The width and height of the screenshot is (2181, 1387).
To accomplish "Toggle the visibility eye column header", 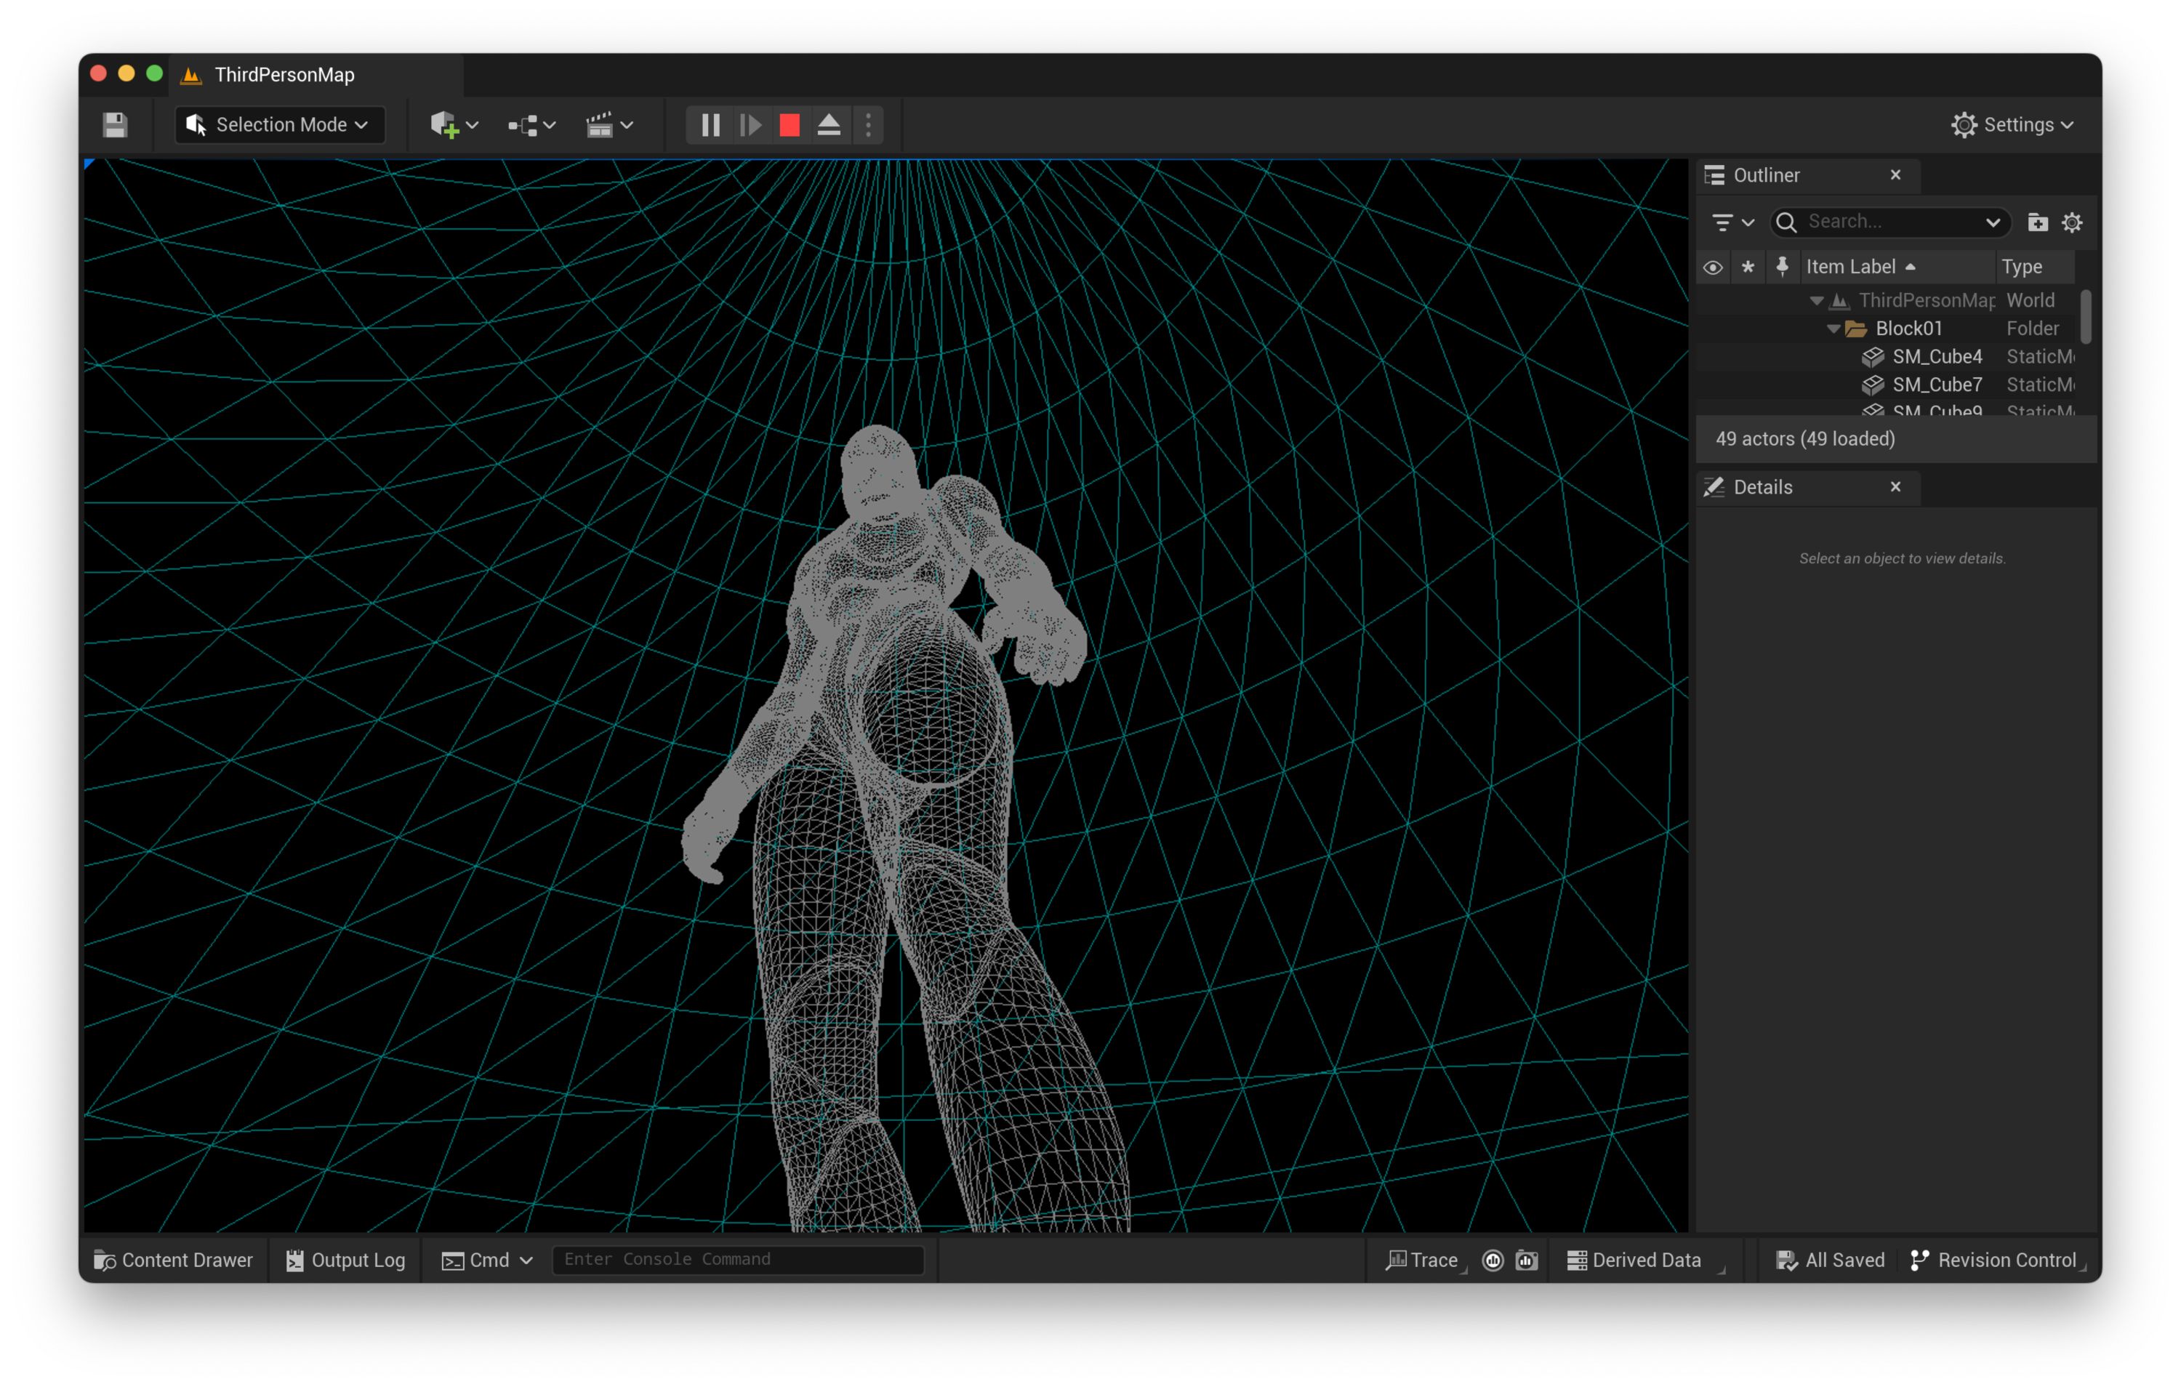I will (1713, 268).
